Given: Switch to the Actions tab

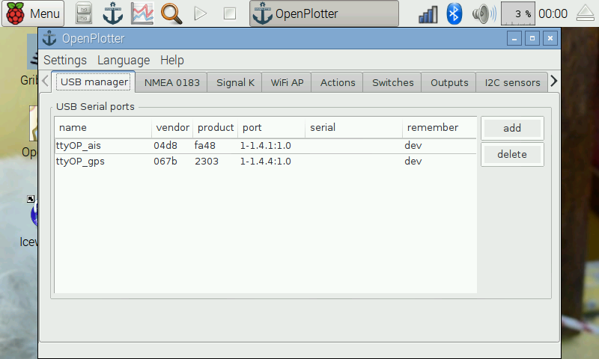Looking at the screenshot, I should point(338,82).
